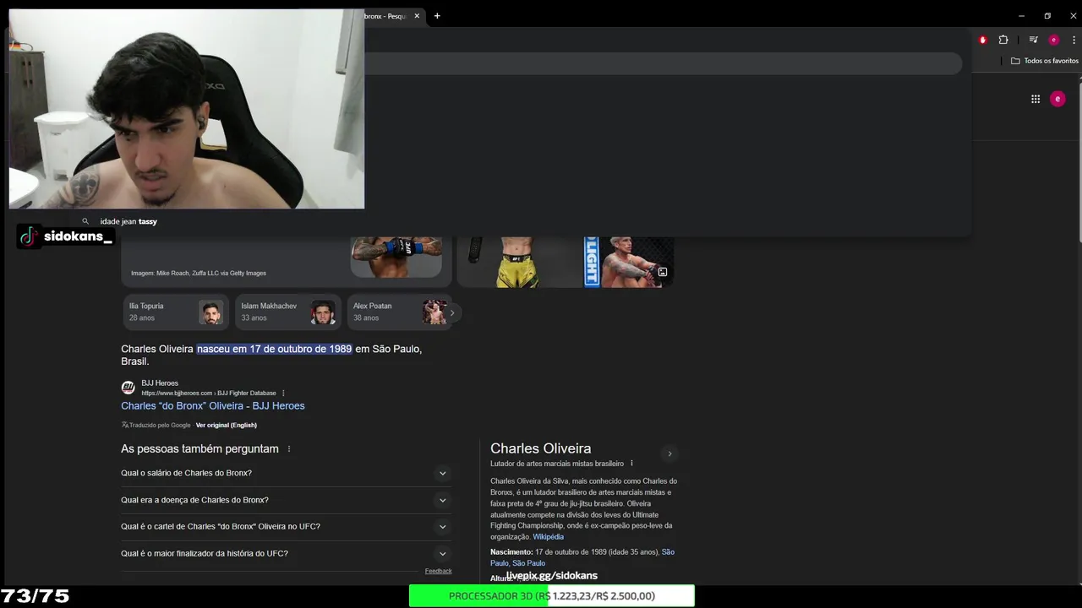Click the Google translate icon beside Traduzido
The height and width of the screenshot is (608, 1082).
click(125, 425)
